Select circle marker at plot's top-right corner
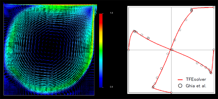 pyautogui.click(x=214, y=7)
